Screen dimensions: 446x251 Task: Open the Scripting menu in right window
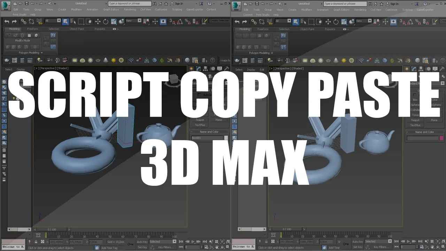click(407, 10)
